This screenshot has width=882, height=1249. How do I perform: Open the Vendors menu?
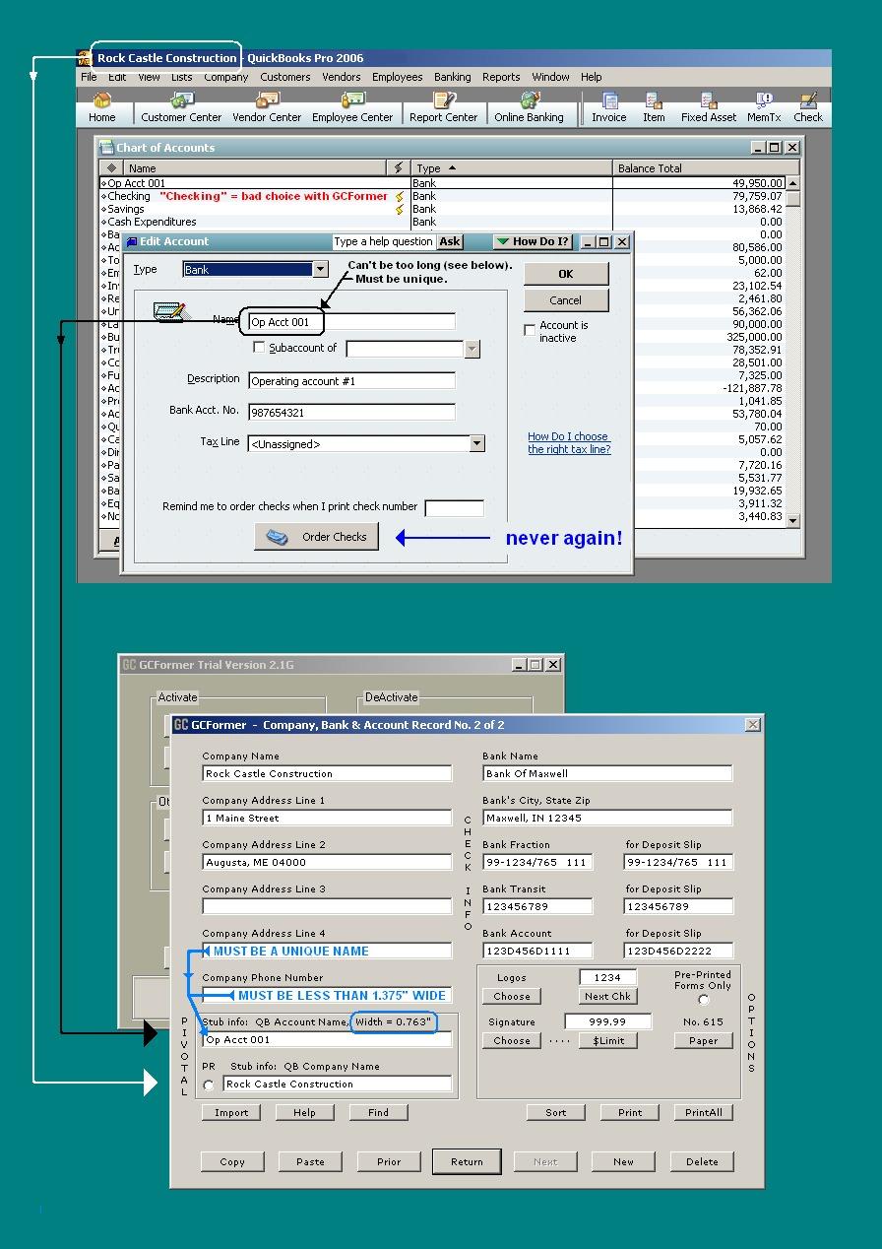coord(342,77)
